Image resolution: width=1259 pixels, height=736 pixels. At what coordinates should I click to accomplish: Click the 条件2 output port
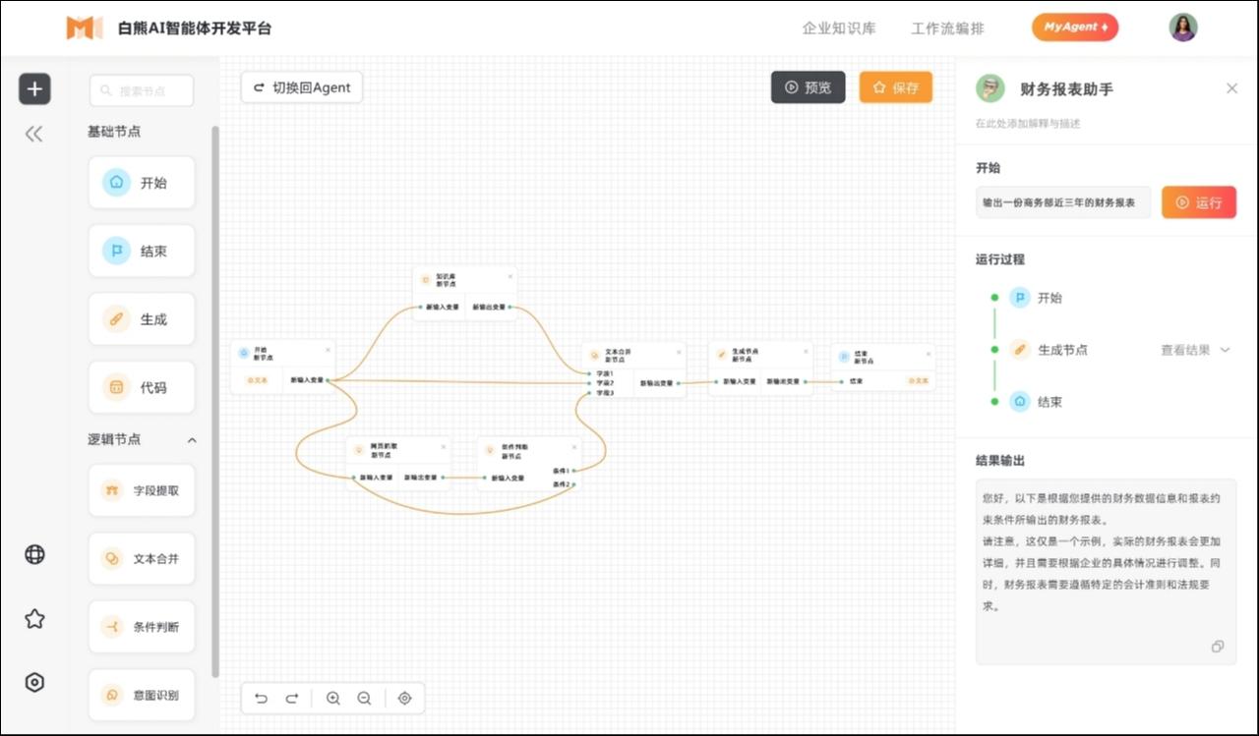[573, 484]
